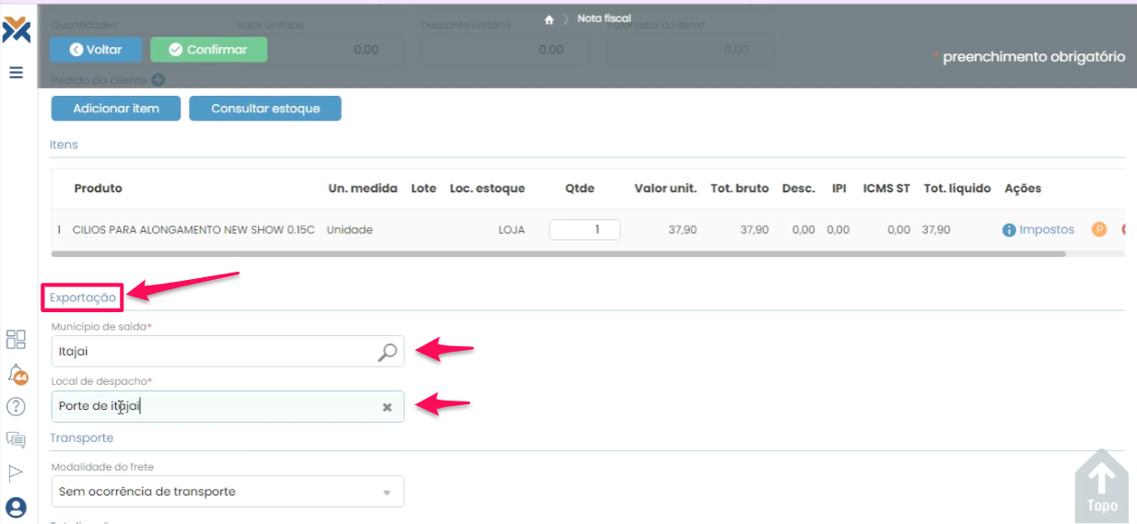1137x524 pixels.
Task: Click the Adicionar item button
Action: pos(116,109)
